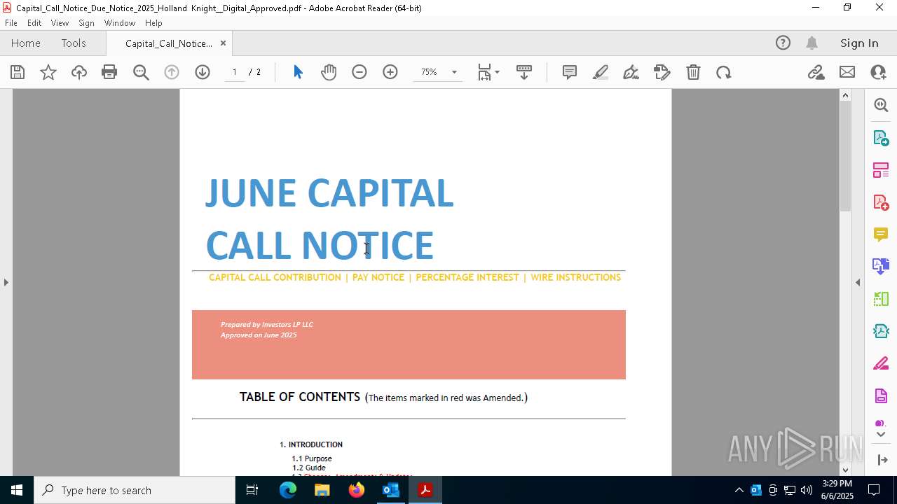
Task: Activate the Hand pan tool
Action: 329,72
